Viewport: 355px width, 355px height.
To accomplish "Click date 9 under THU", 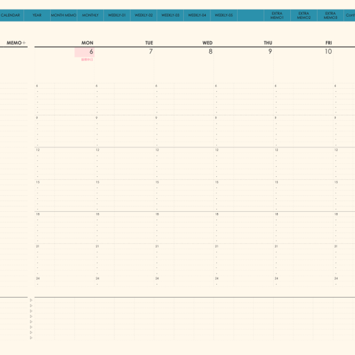I will [270, 52].
